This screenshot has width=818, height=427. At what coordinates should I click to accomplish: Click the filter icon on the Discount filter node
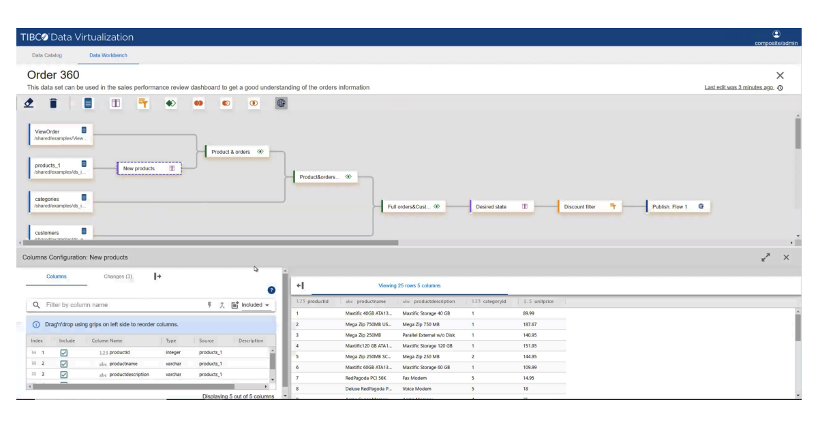point(613,206)
